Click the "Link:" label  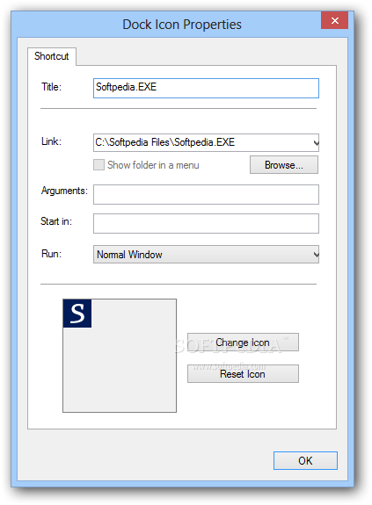tap(51, 141)
